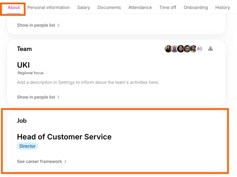This screenshot has width=237, height=177.
Task: Click the Director level badge
Action: click(x=28, y=146)
